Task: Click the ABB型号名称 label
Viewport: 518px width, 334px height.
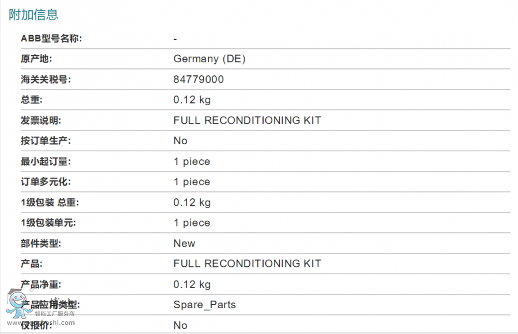Action: (x=51, y=39)
